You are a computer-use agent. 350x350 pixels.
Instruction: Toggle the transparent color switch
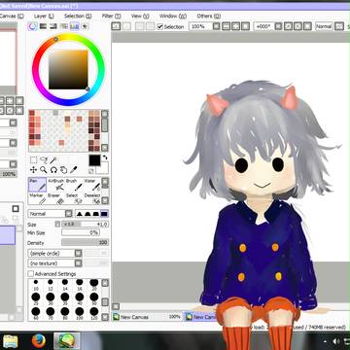91,171
